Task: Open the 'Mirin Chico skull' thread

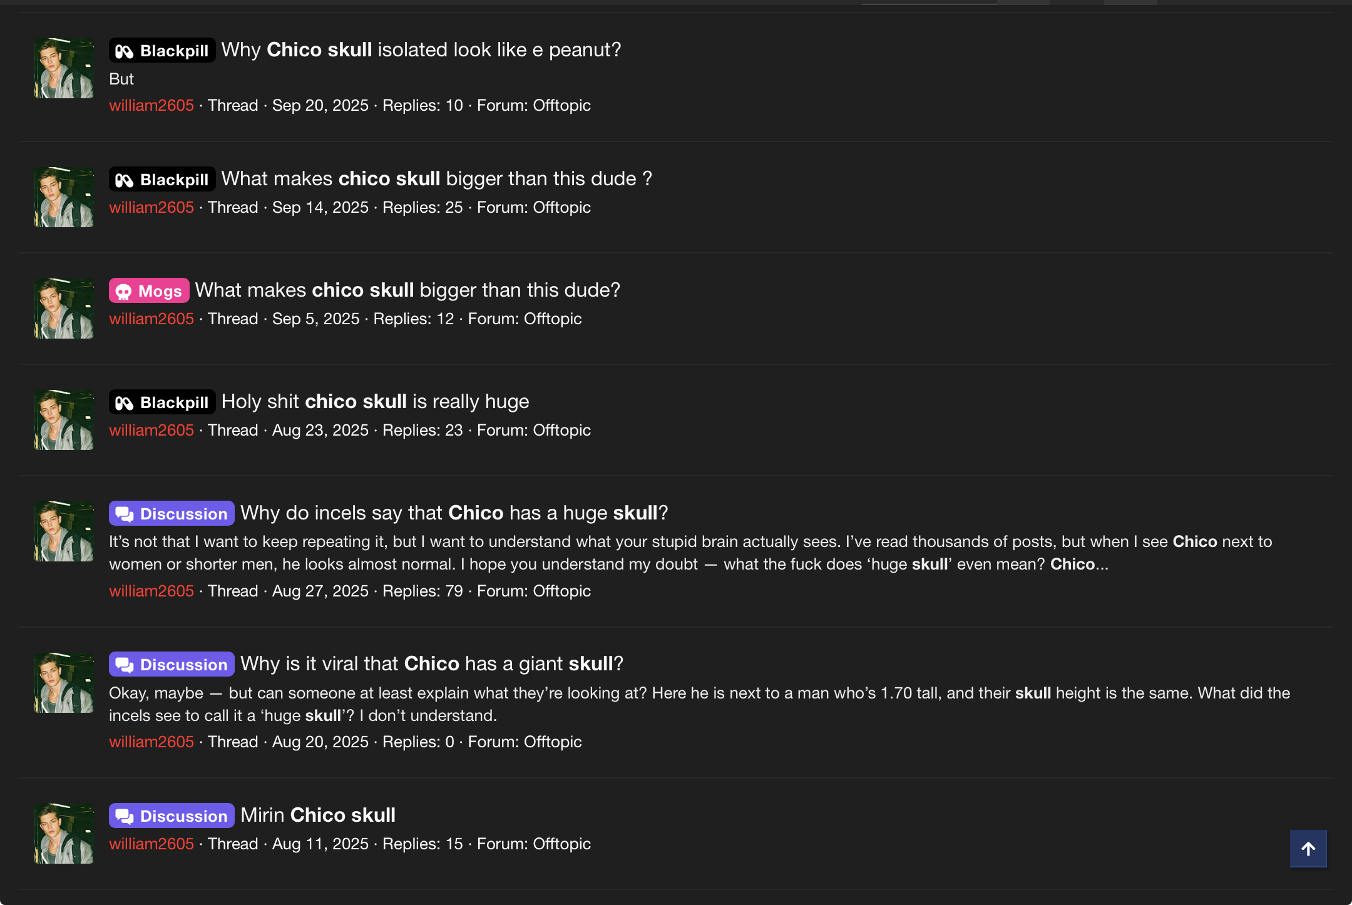Action: pyautogui.click(x=318, y=816)
